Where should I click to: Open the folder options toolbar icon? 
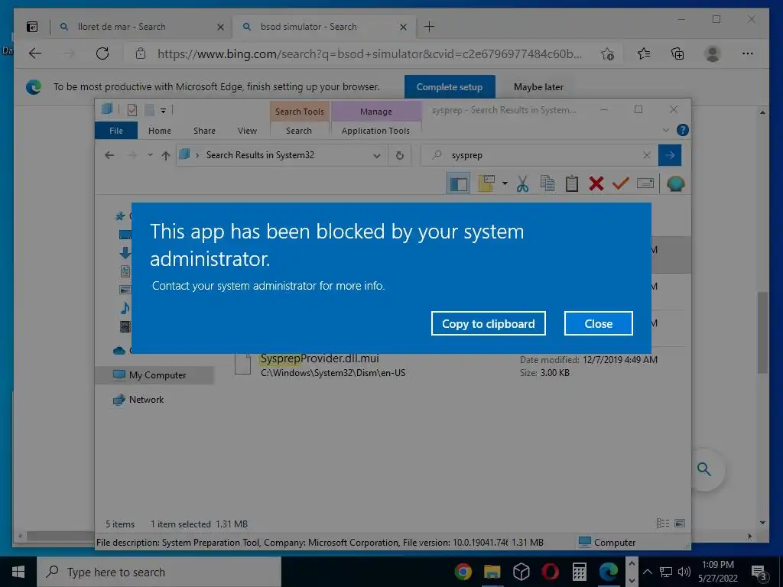coord(486,183)
